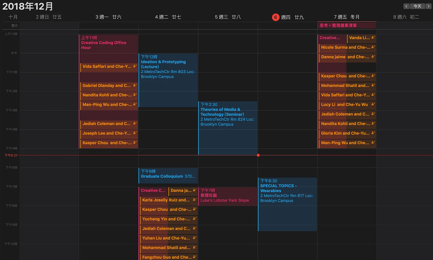Viewport: 433px width, 260px height.
Task: Jump to today with 今天 button
Action: click(417, 6)
